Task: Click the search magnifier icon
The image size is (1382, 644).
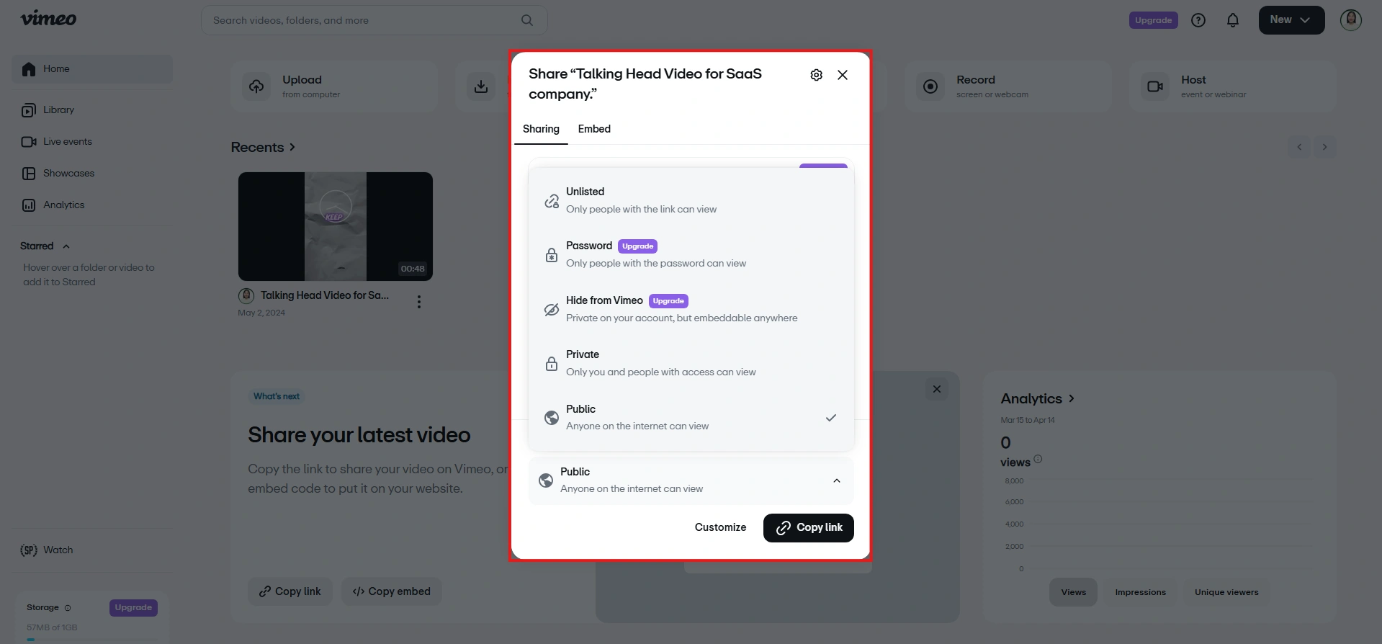Action: [527, 20]
